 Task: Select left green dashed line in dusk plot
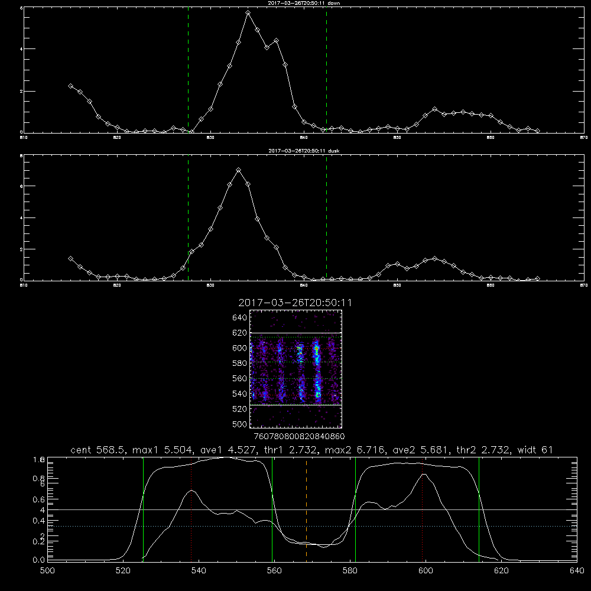[x=188, y=218]
